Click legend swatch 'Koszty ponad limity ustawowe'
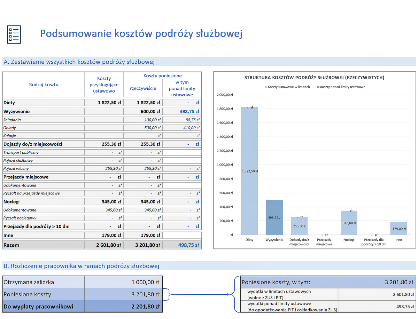This screenshot has width=418, height=319. [x=318, y=87]
